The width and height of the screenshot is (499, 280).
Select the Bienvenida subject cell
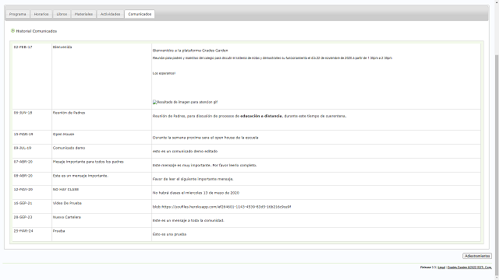click(101, 76)
